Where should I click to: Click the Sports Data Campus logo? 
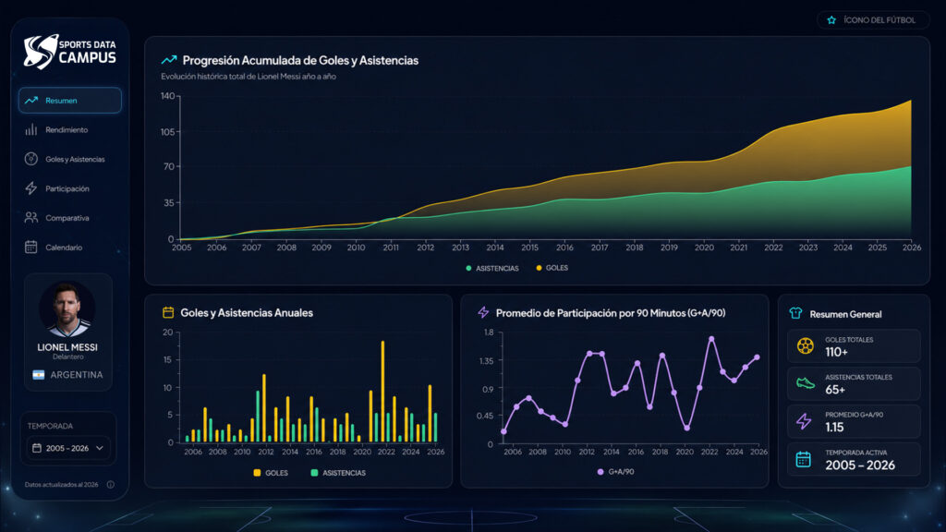(x=70, y=52)
